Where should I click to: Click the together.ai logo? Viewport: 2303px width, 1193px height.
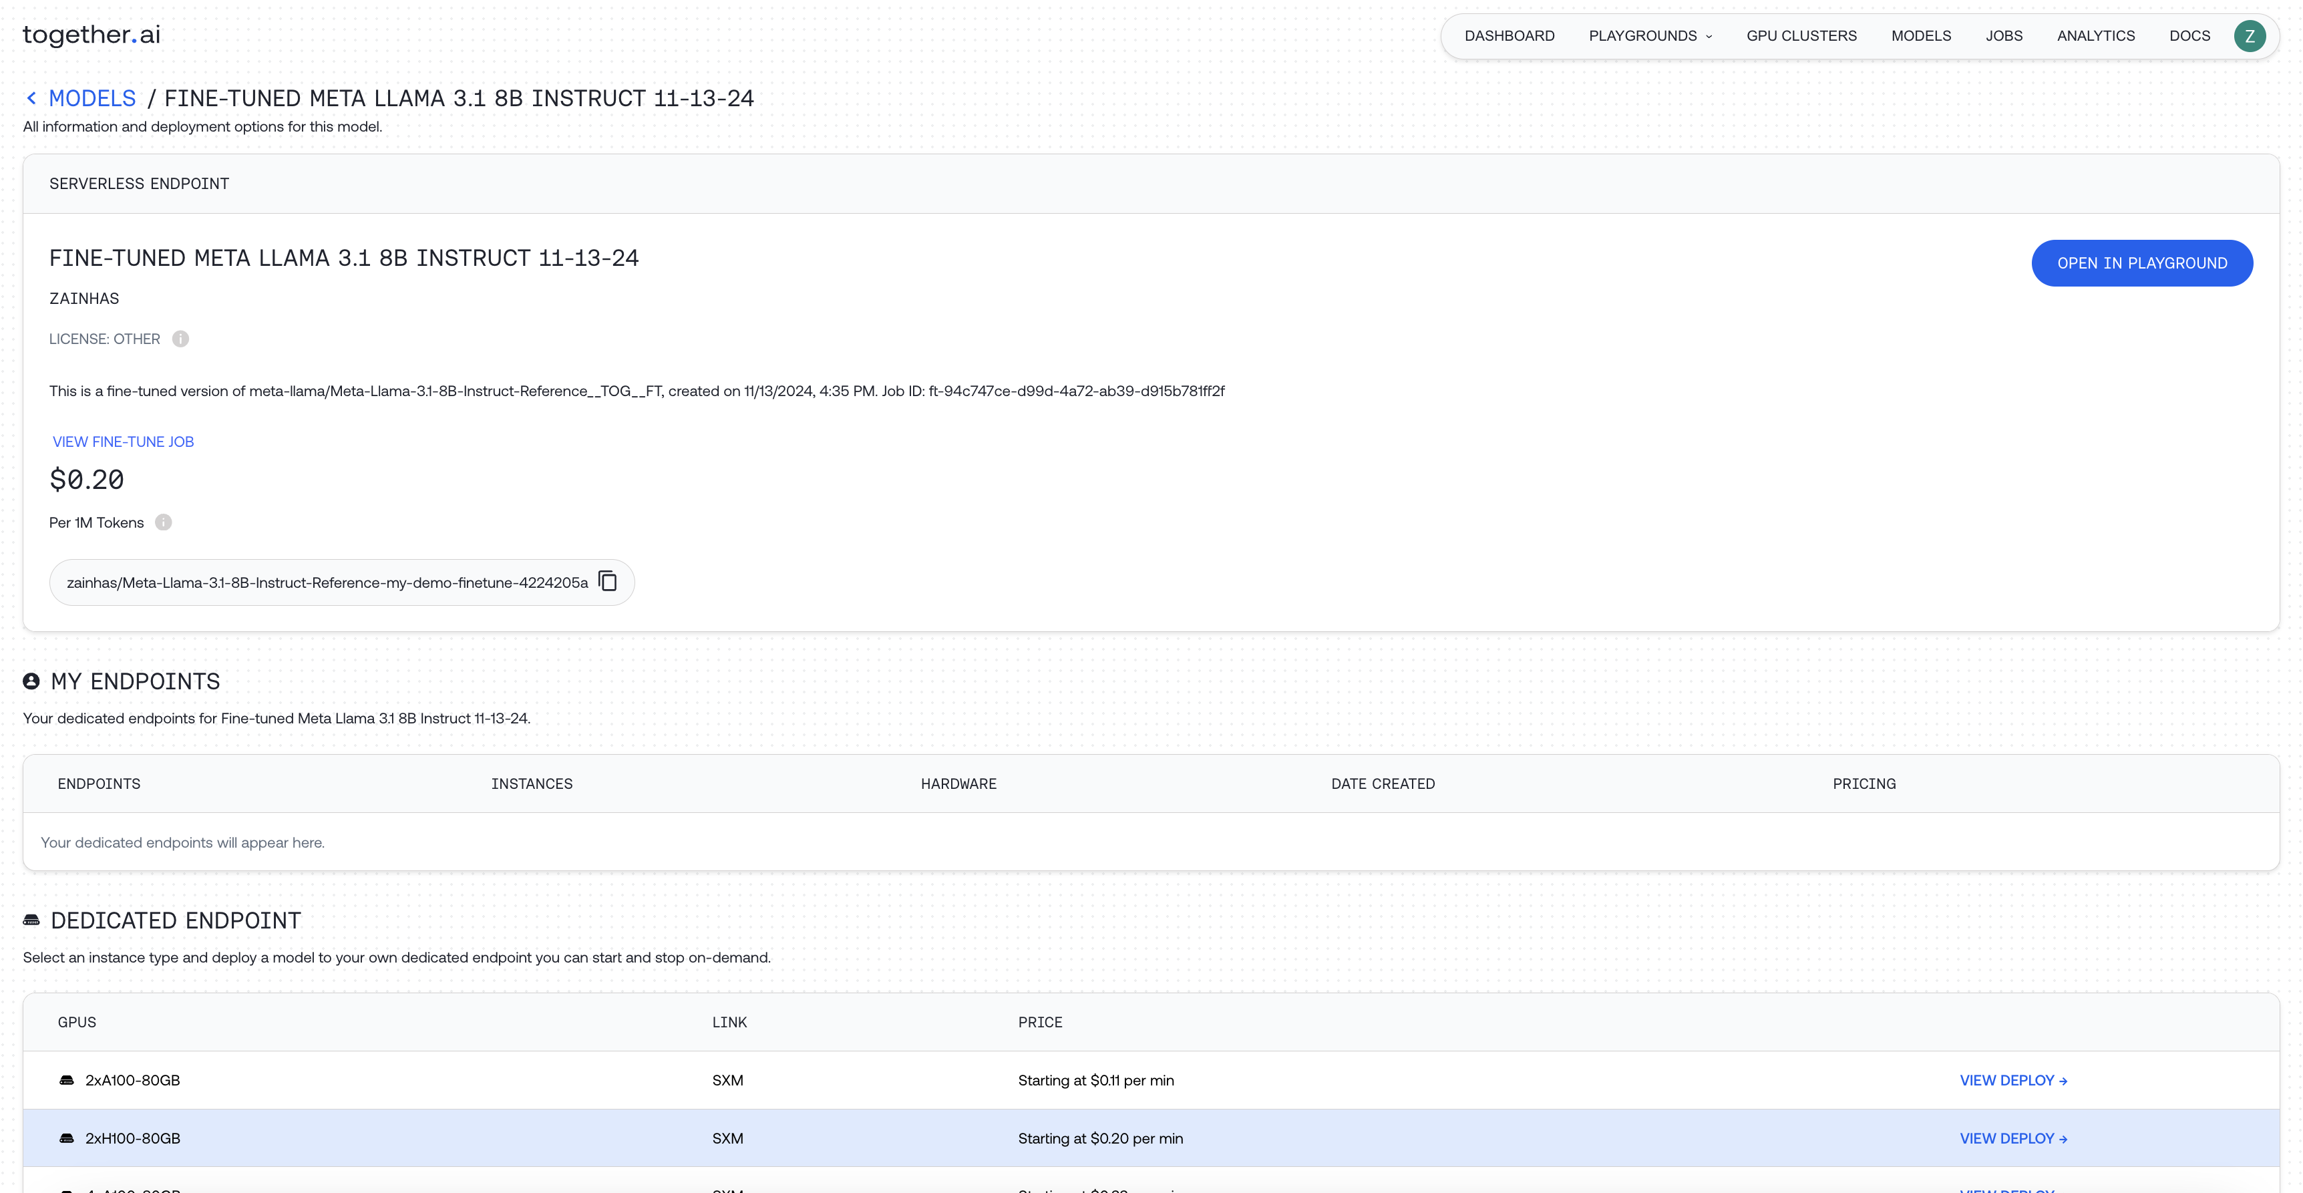[x=92, y=35]
